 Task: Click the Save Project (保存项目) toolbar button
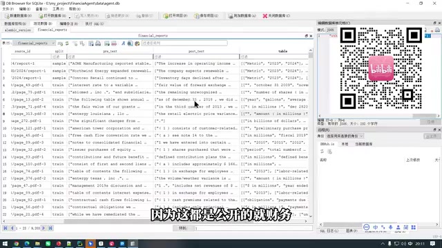point(206,16)
